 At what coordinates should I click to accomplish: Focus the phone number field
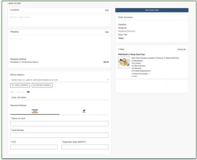[60, 98]
